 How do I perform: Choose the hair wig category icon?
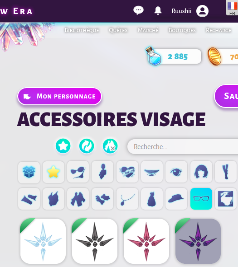(201, 172)
